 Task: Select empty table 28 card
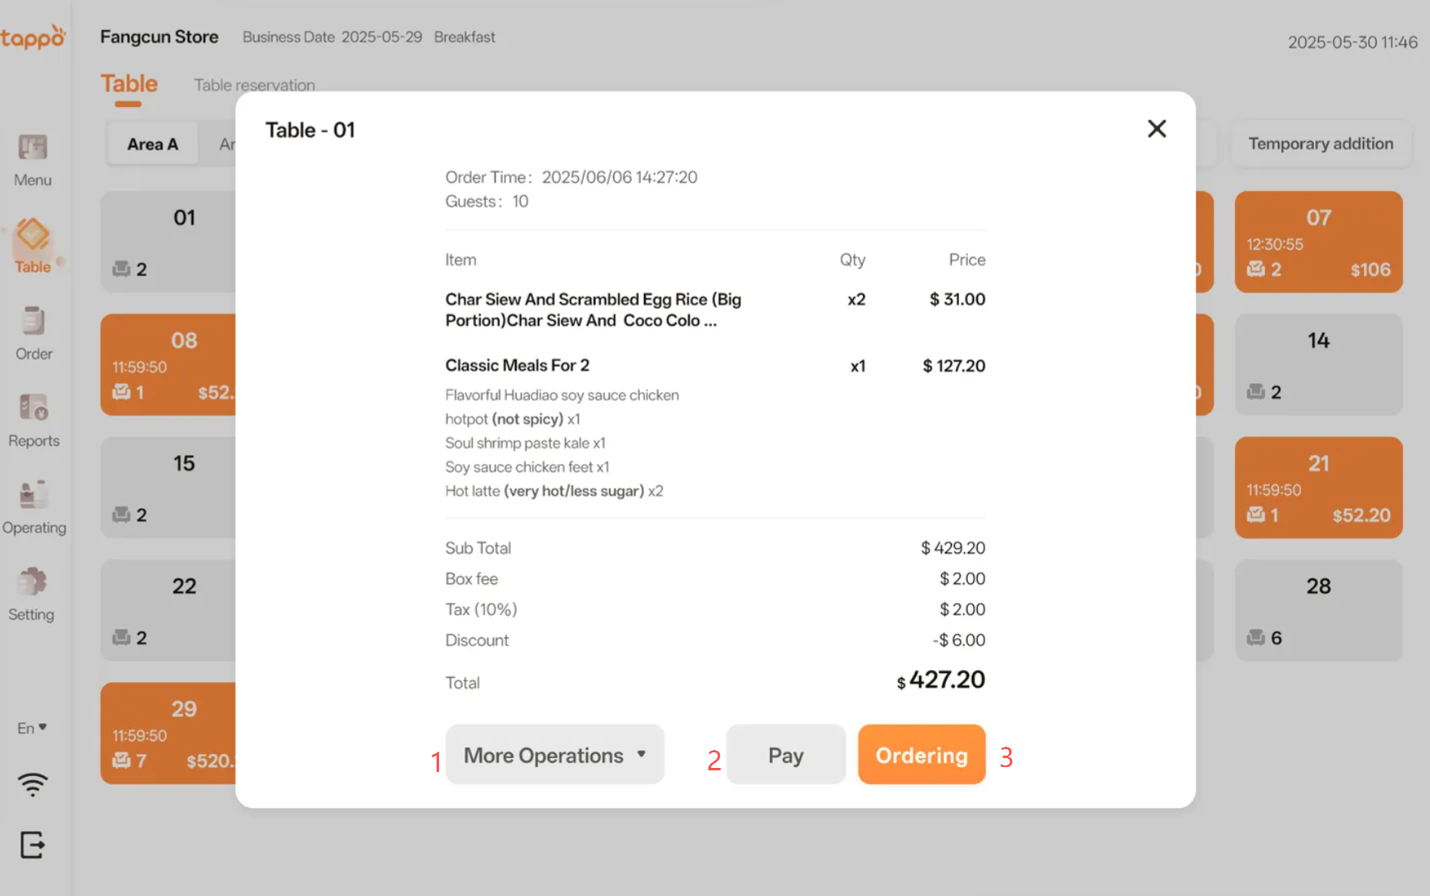tap(1317, 610)
